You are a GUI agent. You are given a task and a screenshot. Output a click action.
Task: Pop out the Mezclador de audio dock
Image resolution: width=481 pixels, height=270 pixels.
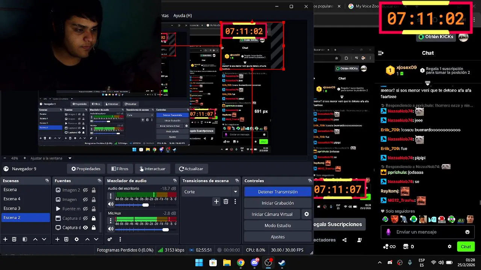175,181
